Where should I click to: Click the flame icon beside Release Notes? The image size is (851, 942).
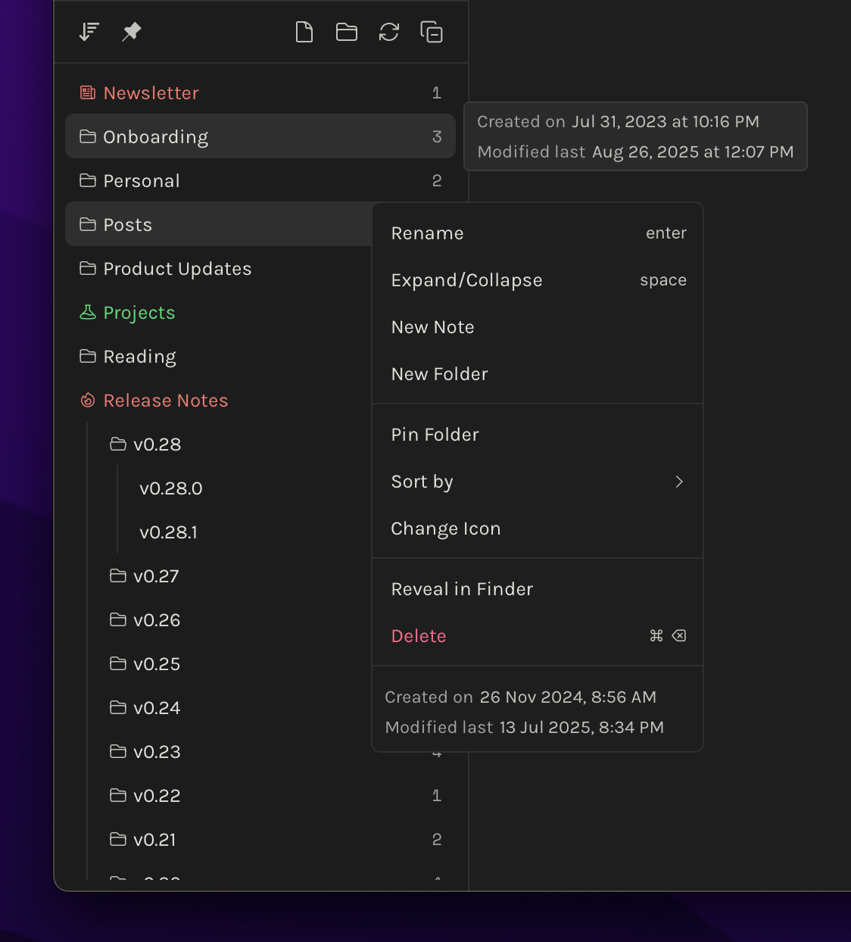[x=87, y=400]
